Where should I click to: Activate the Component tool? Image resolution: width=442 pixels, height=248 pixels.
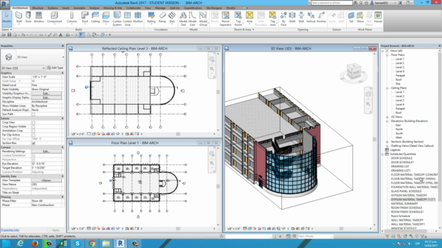click(x=54, y=17)
